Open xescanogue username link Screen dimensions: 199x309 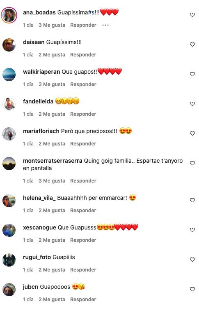click(39, 227)
